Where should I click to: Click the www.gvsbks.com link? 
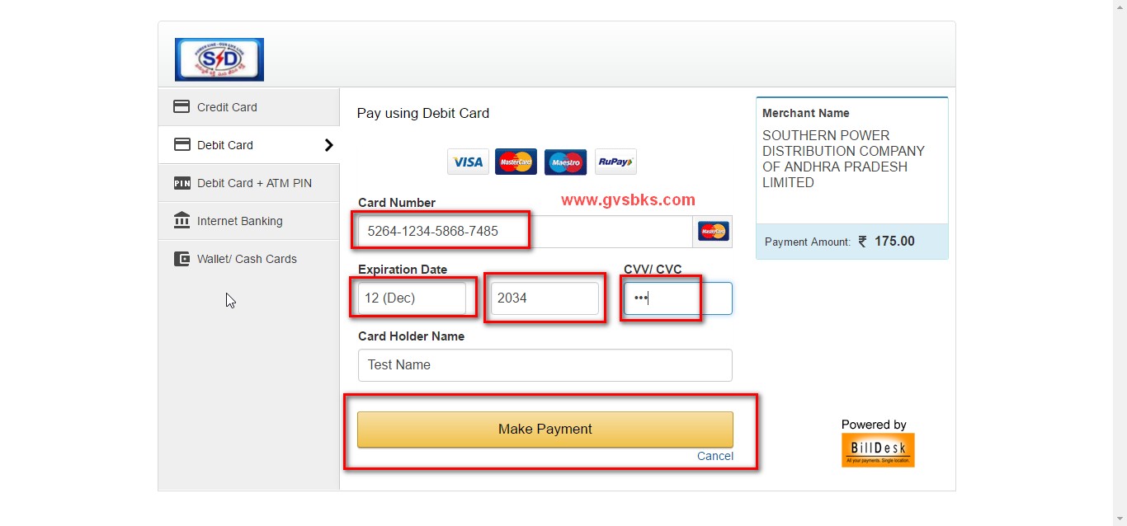tap(629, 200)
